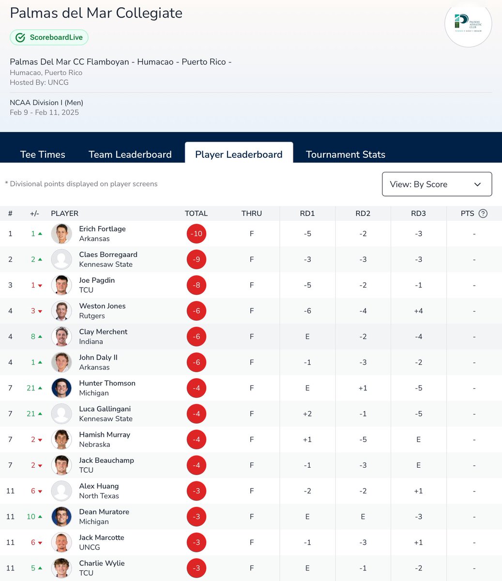The height and width of the screenshot is (581, 502).
Task: Click John Daly II's player photo
Action: coord(61,362)
